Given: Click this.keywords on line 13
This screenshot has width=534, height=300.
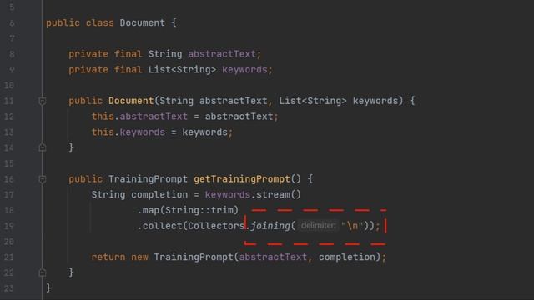Looking at the screenshot, I should [128, 132].
